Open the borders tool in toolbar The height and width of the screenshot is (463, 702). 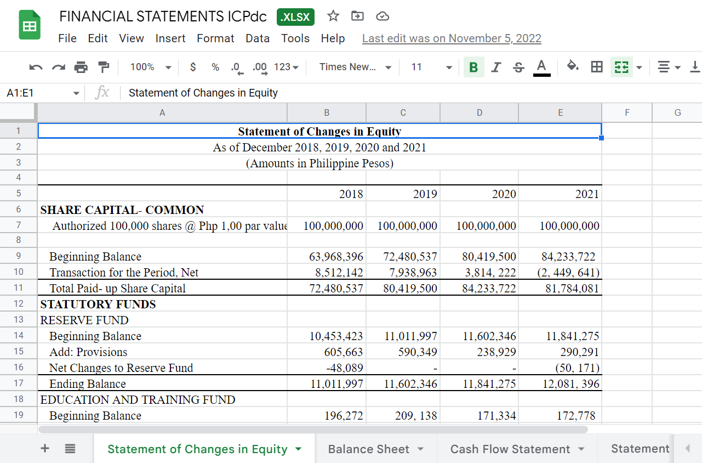[597, 67]
